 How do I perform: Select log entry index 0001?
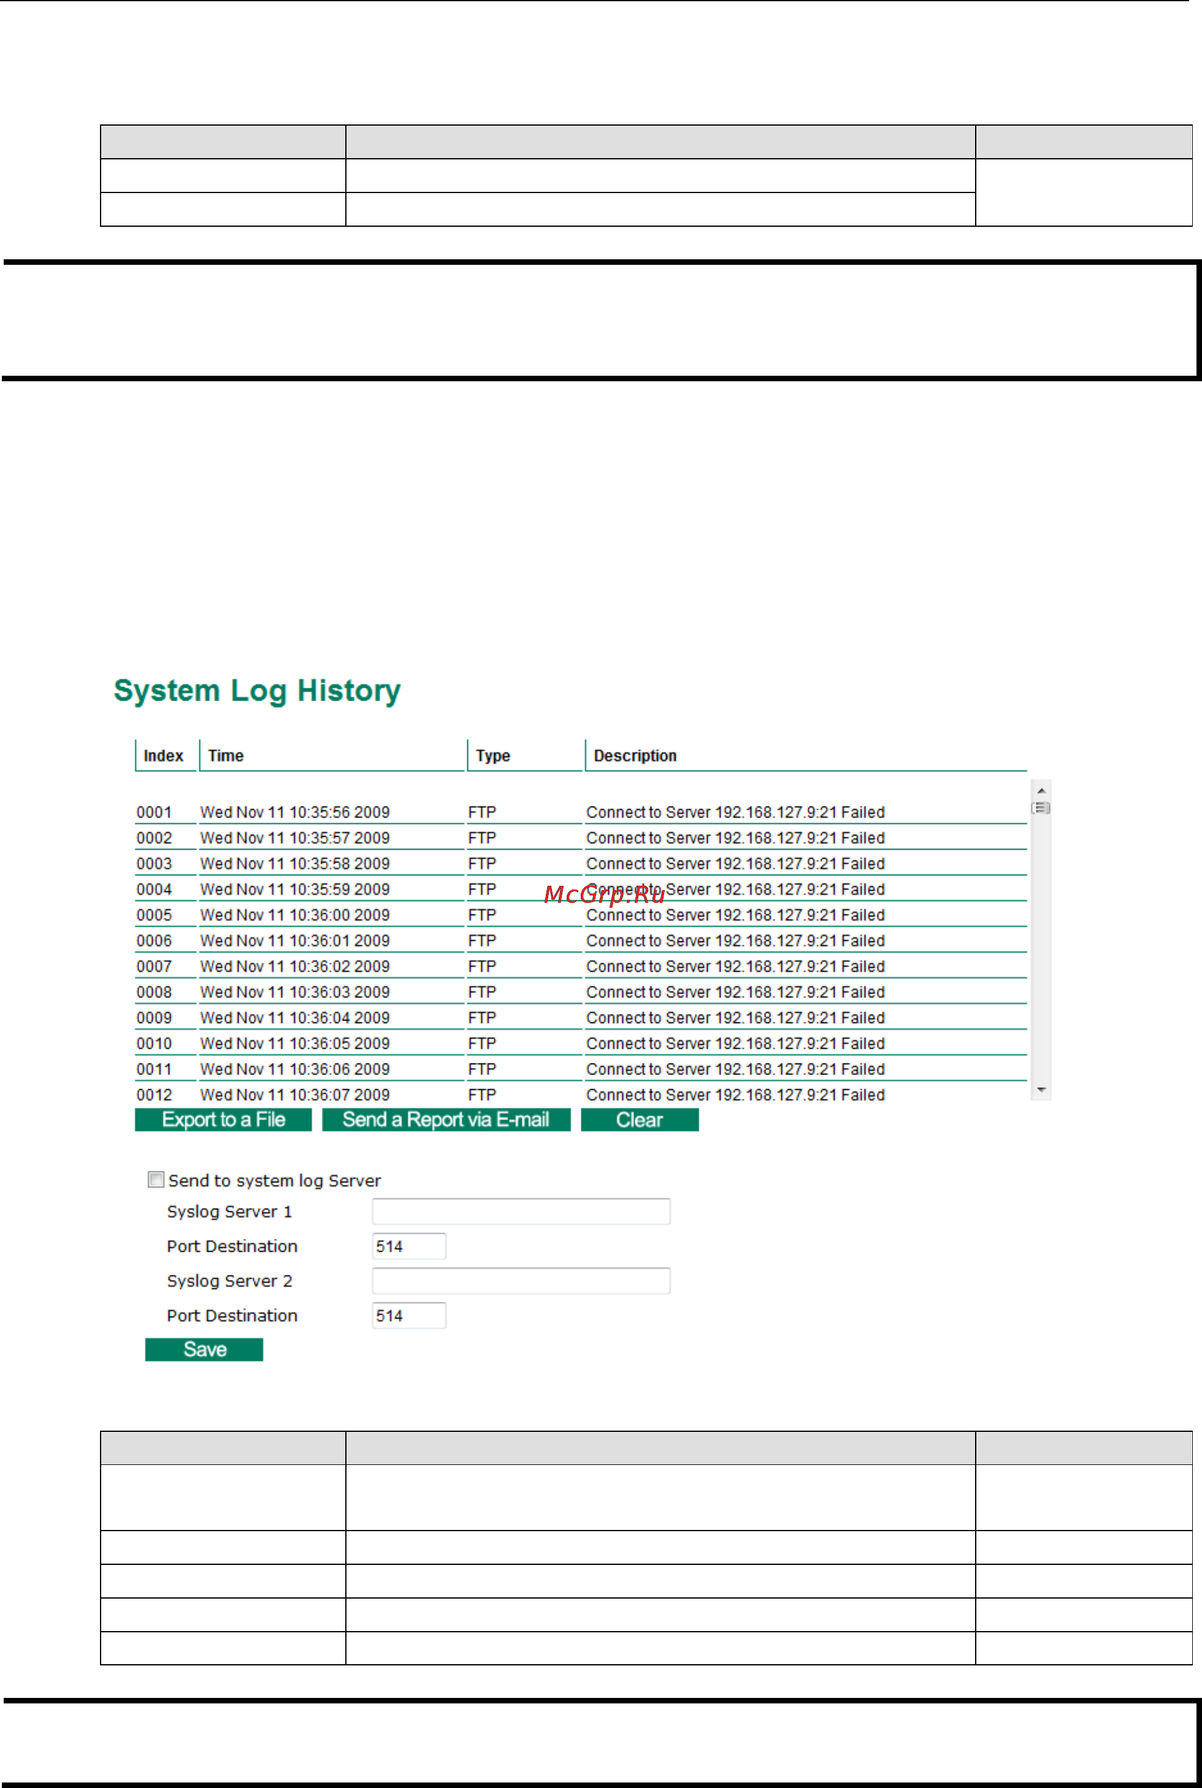(154, 812)
